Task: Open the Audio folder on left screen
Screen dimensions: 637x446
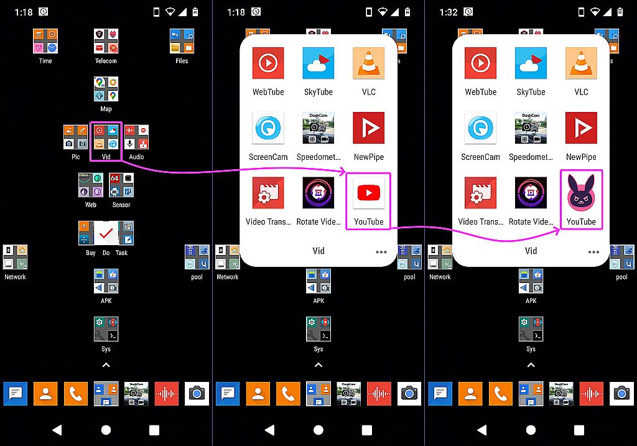Action: (x=136, y=137)
